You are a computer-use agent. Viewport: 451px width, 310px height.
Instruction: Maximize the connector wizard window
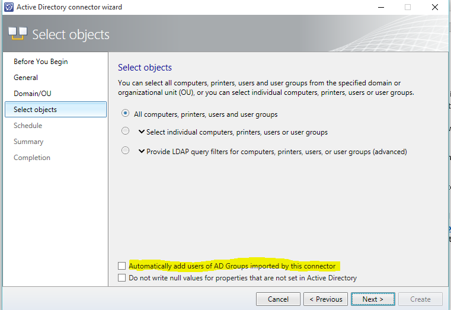click(408, 7)
